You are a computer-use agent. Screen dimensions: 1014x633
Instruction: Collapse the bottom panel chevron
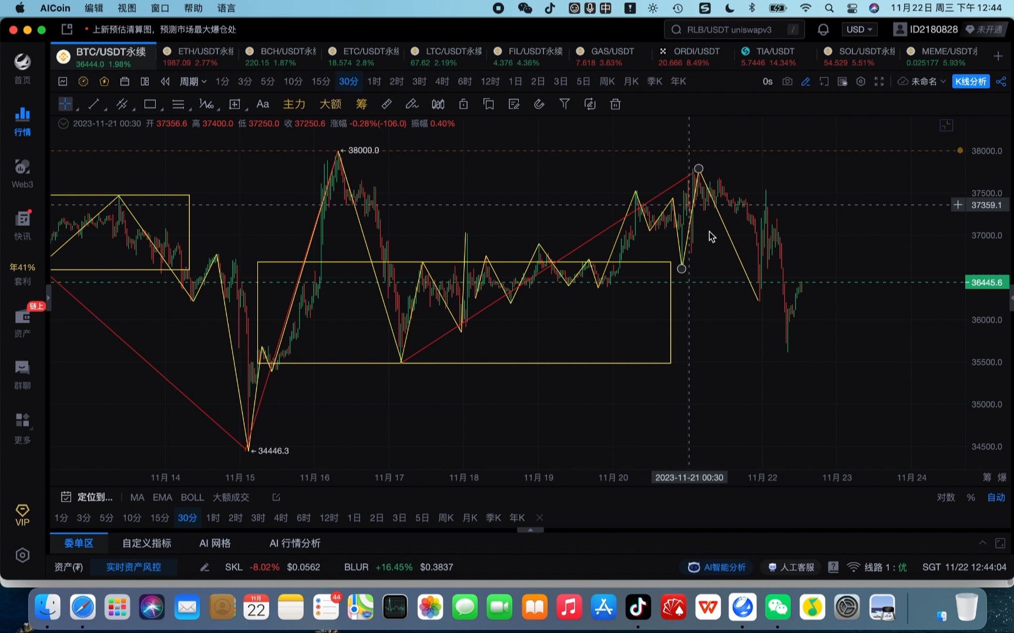982,543
